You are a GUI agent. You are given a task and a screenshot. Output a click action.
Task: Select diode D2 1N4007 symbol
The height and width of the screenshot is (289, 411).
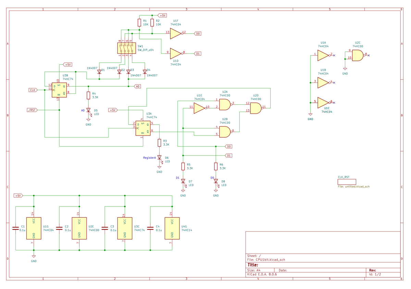119,72
